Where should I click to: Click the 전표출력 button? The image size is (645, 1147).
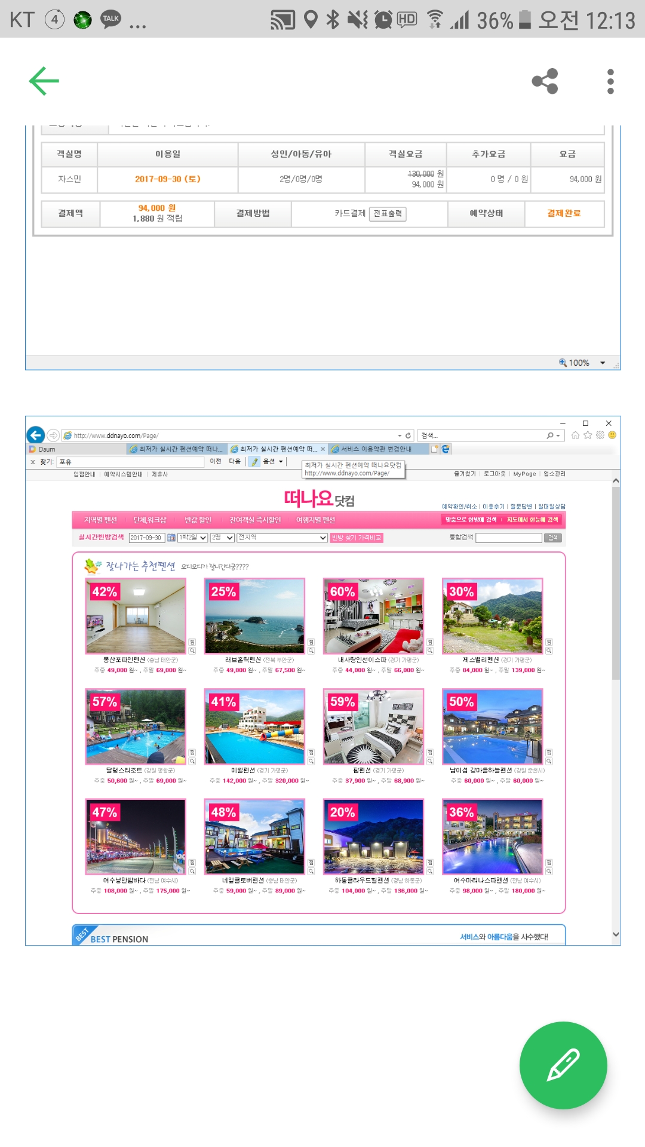pyautogui.click(x=388, y=214)
